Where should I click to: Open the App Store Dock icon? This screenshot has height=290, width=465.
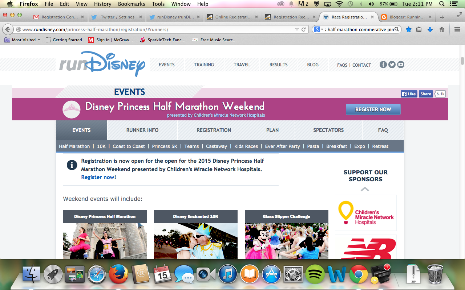[271, 274]
